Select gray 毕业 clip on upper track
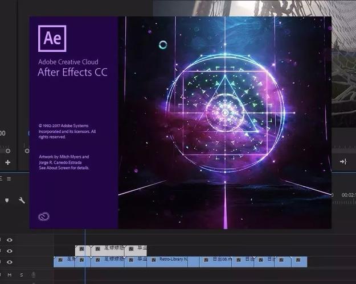Viewport: 356px width, 284px height. [x=136, y=250]
